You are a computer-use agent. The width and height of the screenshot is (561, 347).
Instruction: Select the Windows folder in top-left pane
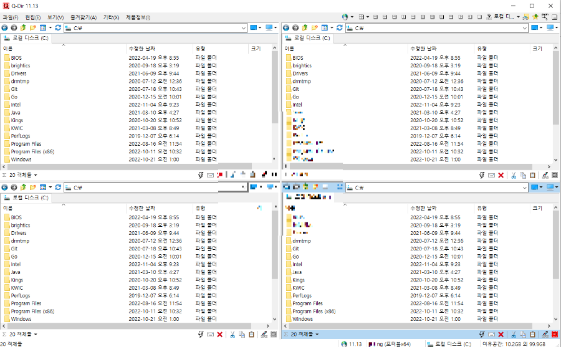[x=21, y=159]
